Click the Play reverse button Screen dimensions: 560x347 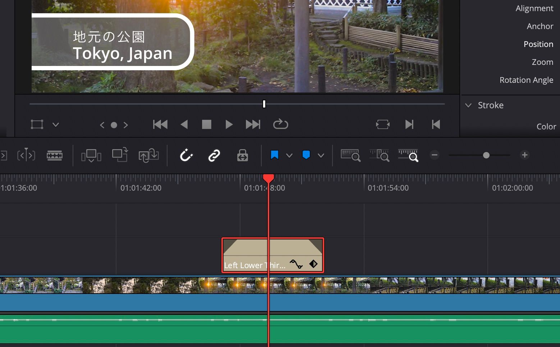pos(184,125)
